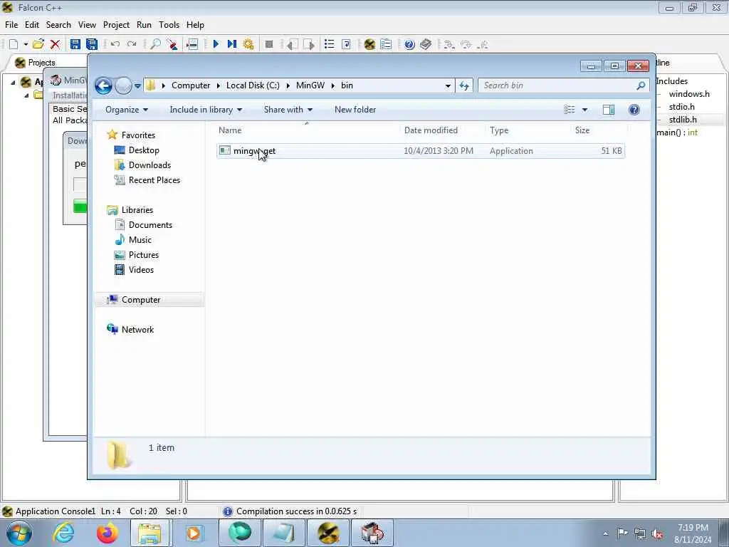
Task: Click the Windows Start button
Action: pyautogui.click(x=18, y=533)
